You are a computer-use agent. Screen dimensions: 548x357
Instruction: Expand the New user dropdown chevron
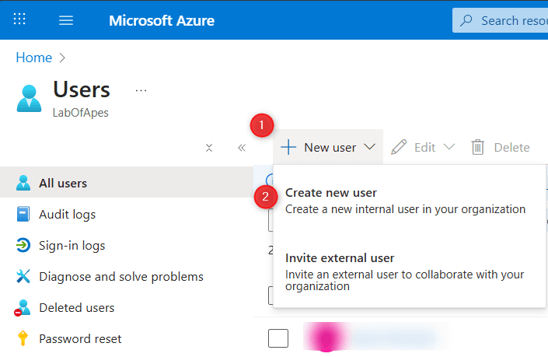click(x=369, y=147)
